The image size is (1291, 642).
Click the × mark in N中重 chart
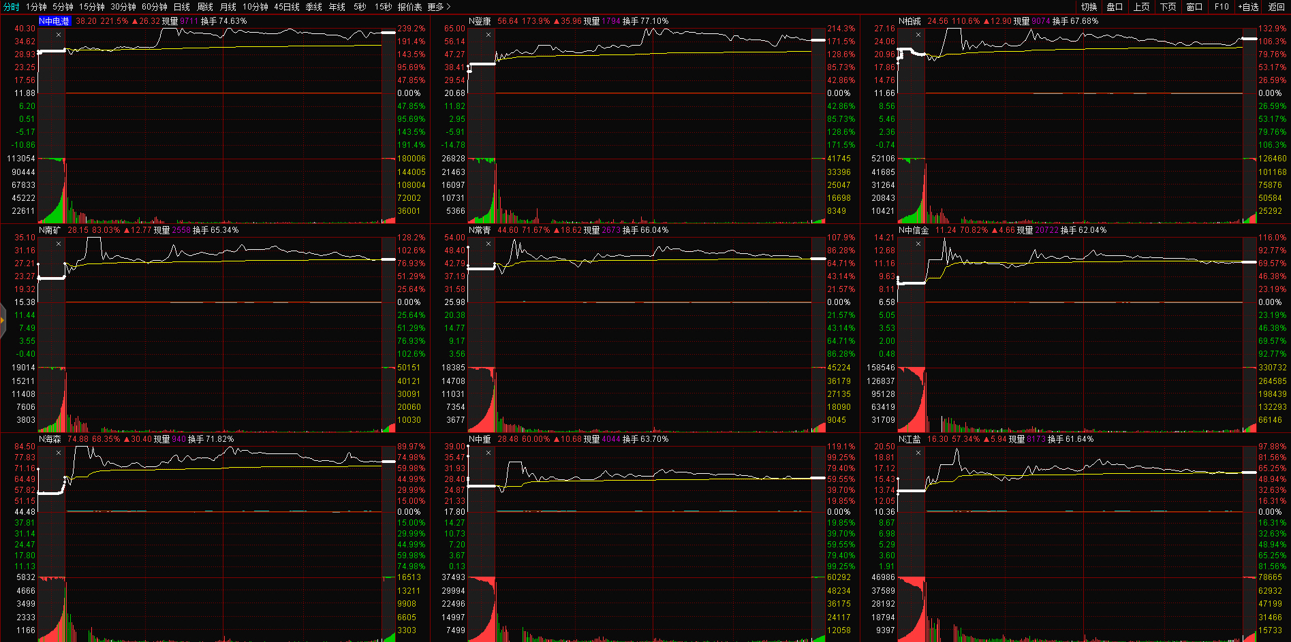pyautogui.click(x=488, y=453)
